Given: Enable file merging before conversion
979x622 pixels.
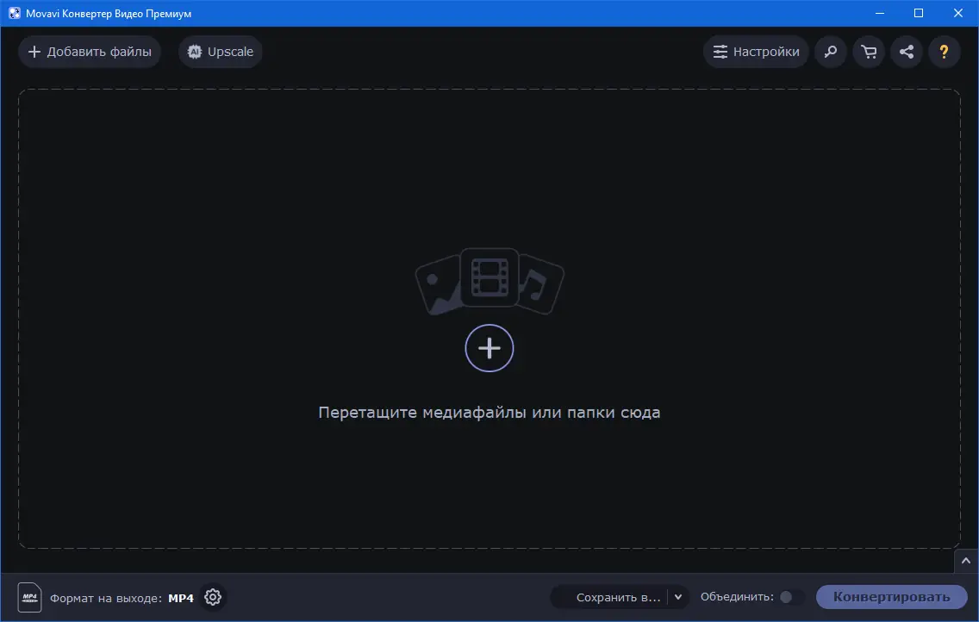Looking at the screenshot, I should [789, 597].
